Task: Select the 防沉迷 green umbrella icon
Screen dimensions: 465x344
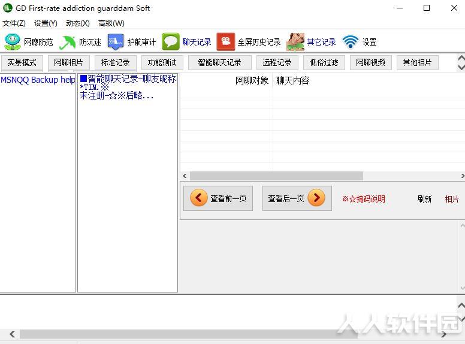Action: pos(68,42)
